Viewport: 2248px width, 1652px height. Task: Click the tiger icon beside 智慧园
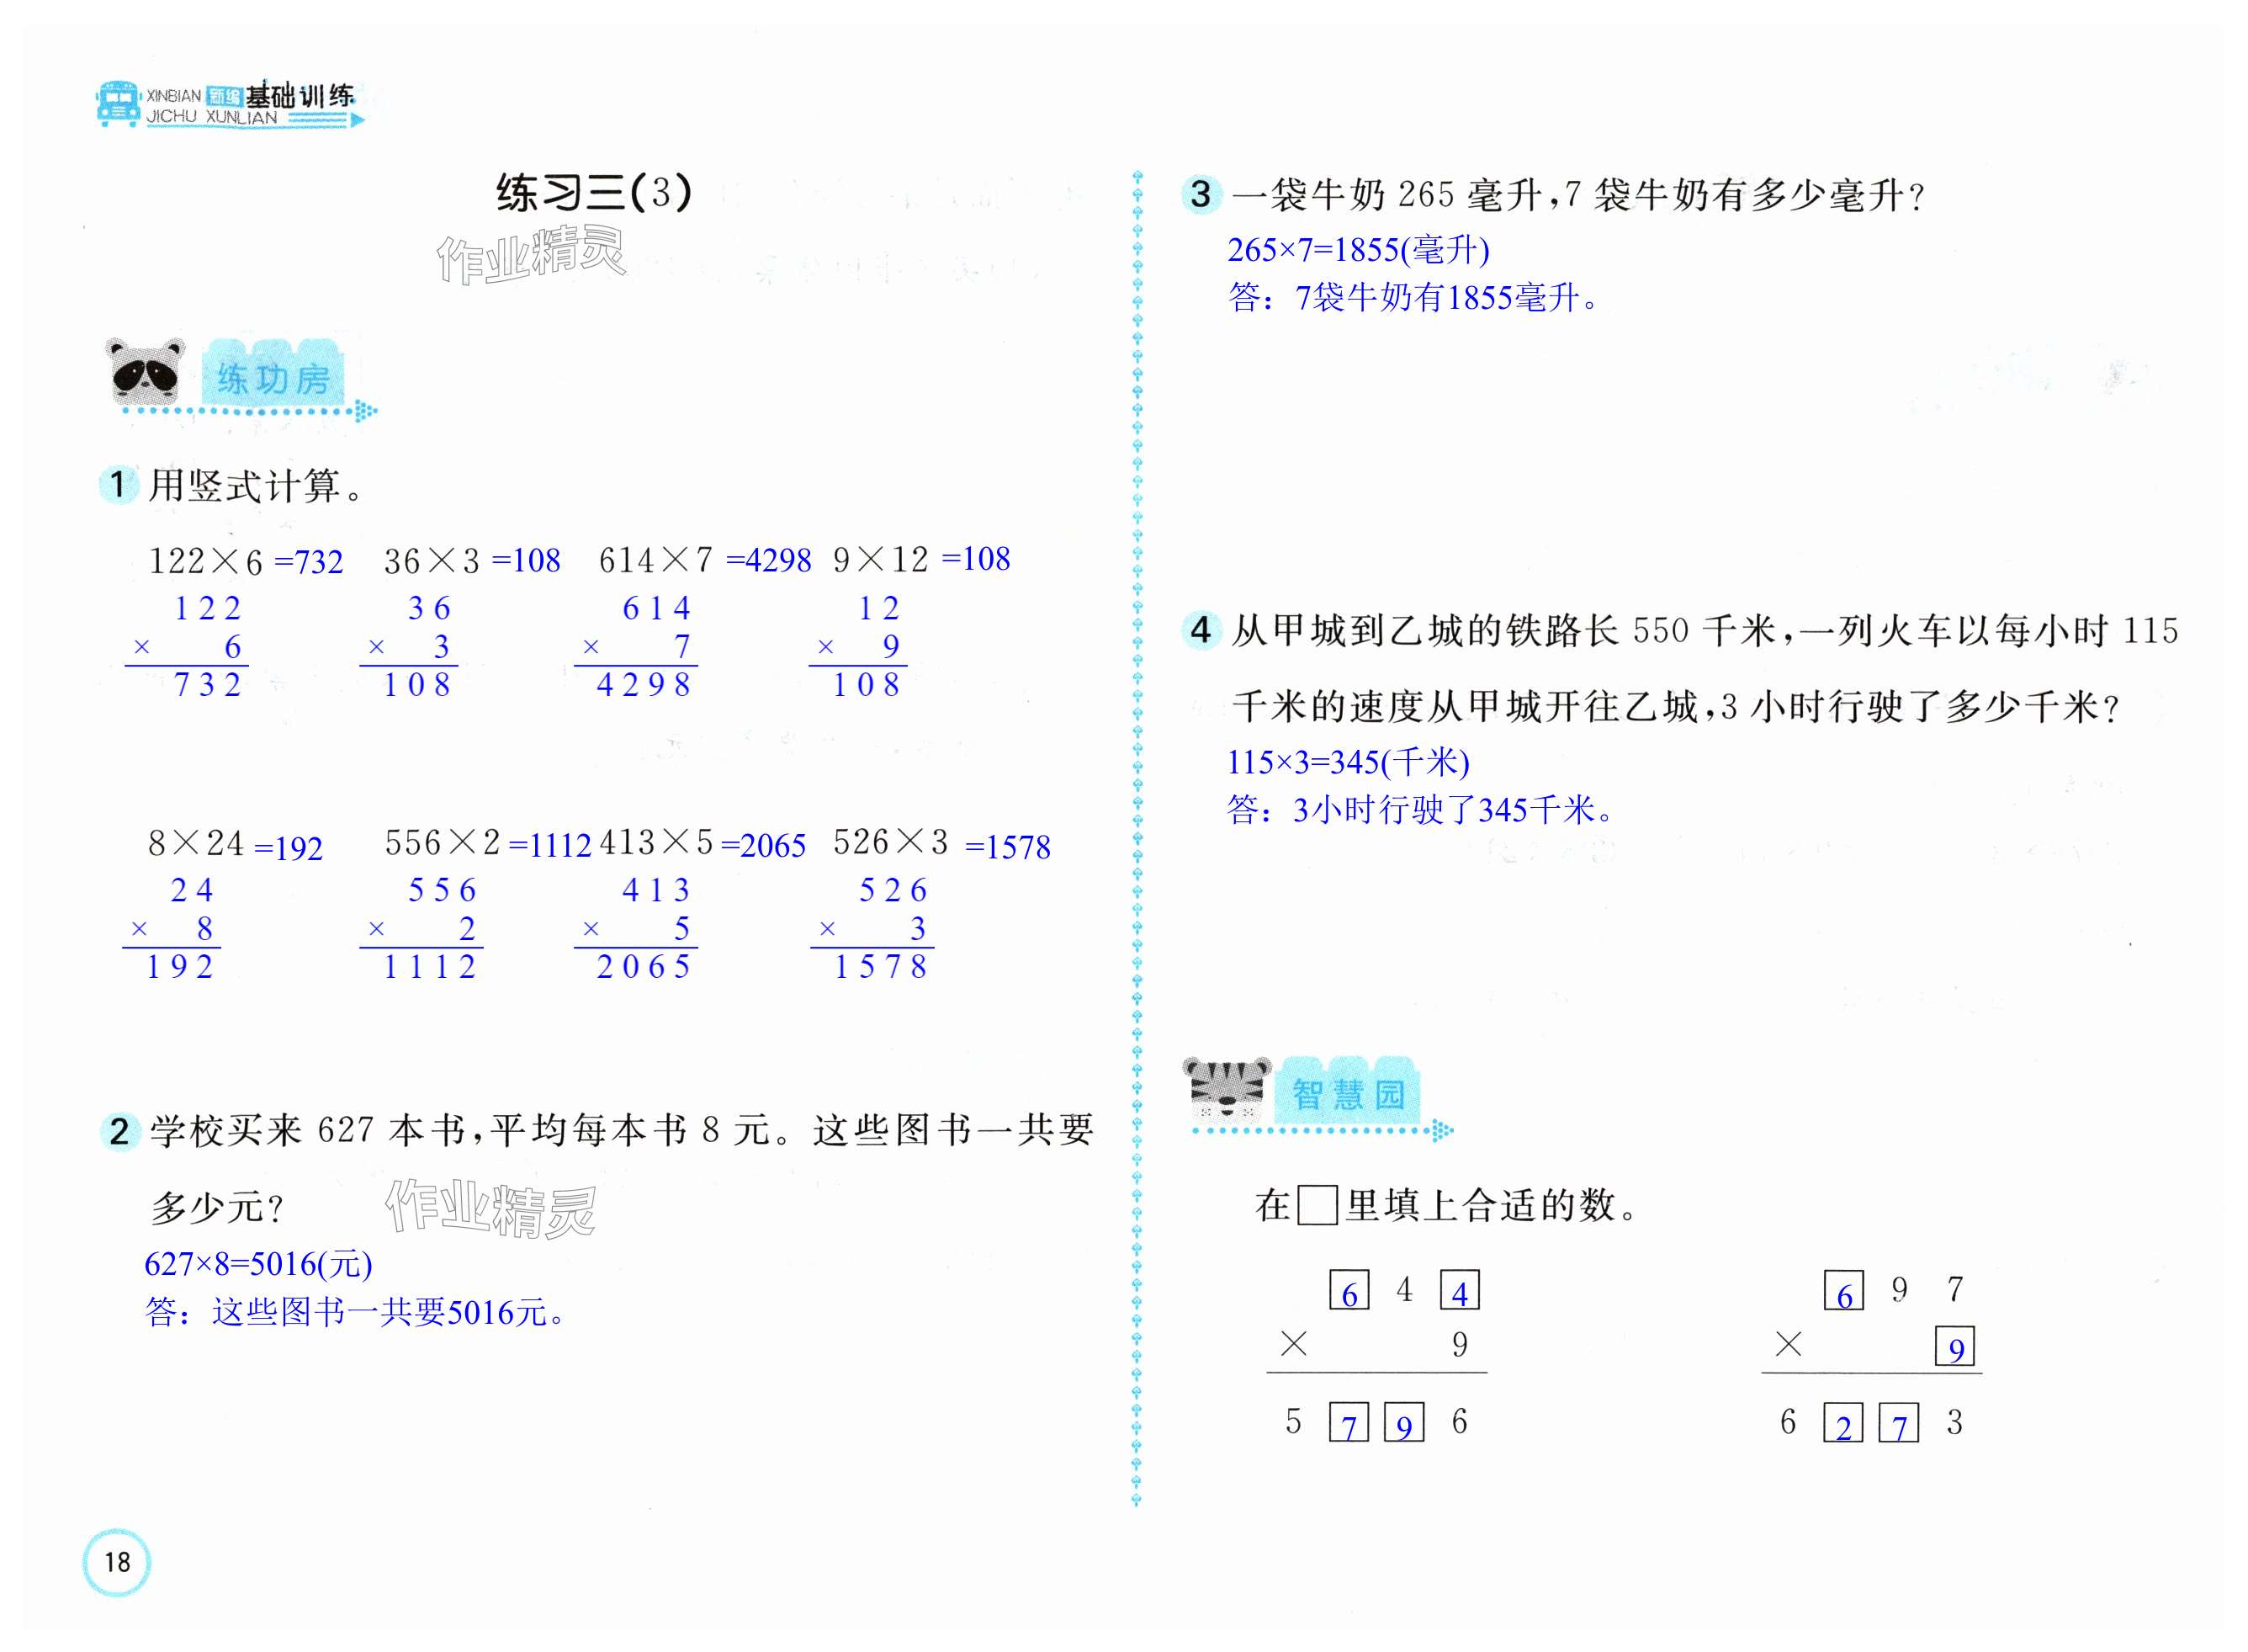coord(1226,1090)
